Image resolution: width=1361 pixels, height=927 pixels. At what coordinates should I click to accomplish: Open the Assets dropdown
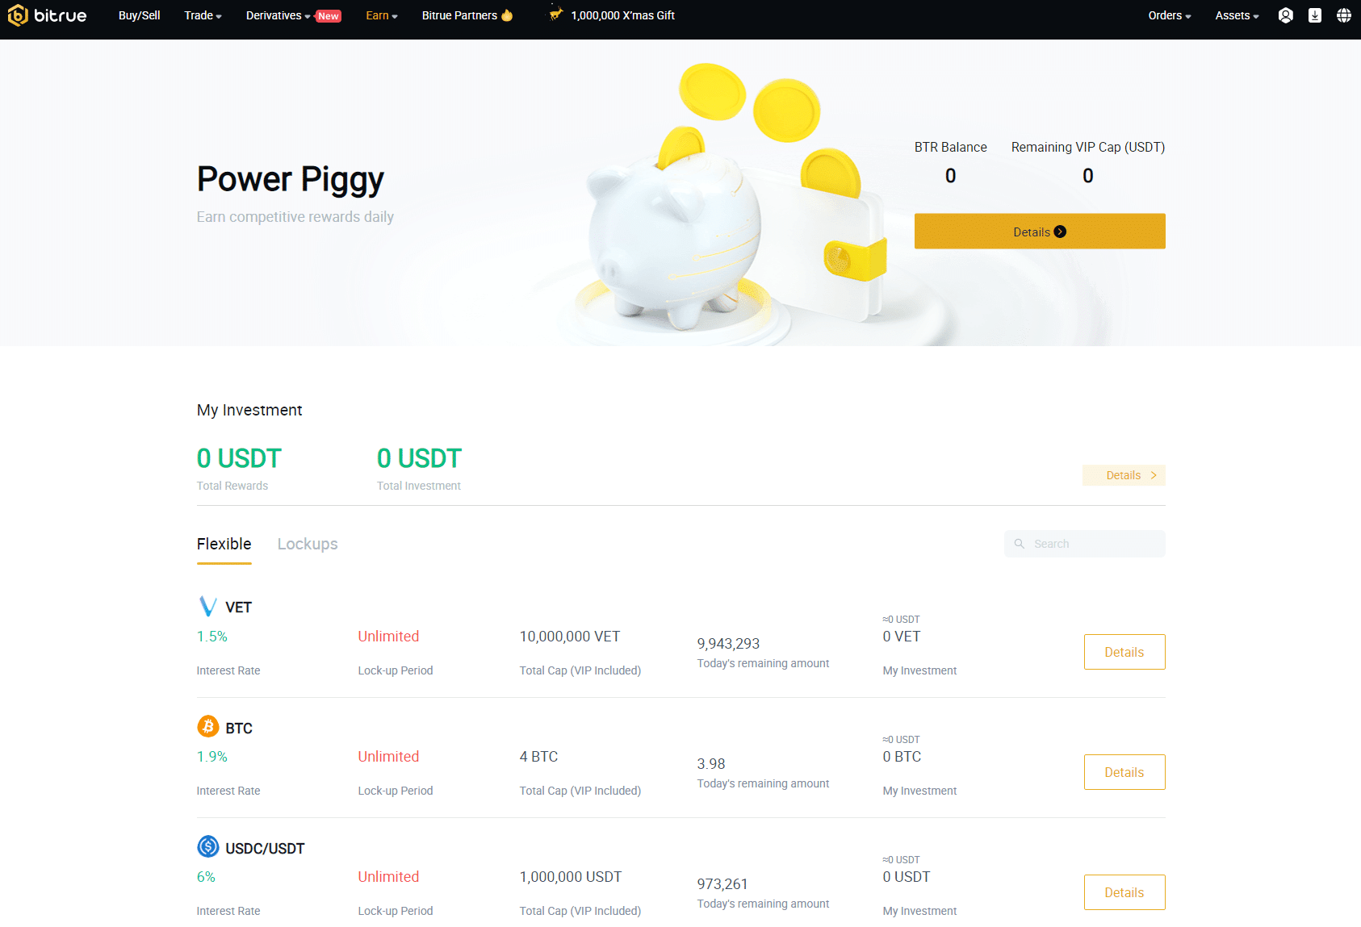pyautogui.click(x=1237, y=15)
